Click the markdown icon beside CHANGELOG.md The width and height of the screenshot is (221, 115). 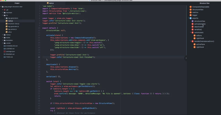coord(4,46)
